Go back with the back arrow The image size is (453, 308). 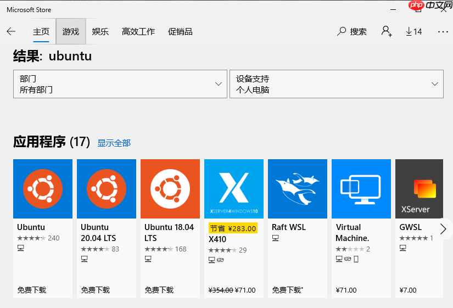coord(11,31)
